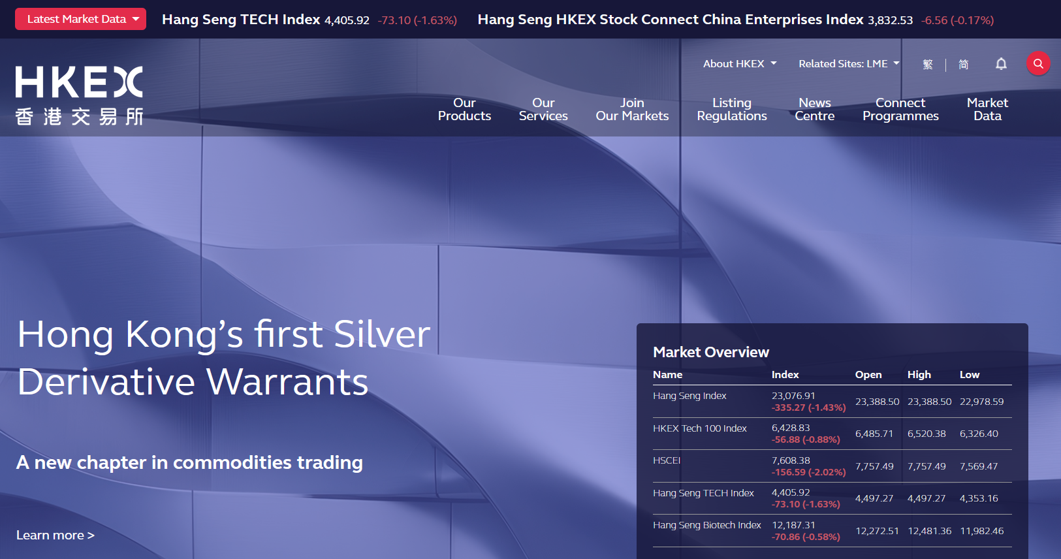
Task: Click Hang Seng TECH Index ticker text
Action: click(241, 20)
